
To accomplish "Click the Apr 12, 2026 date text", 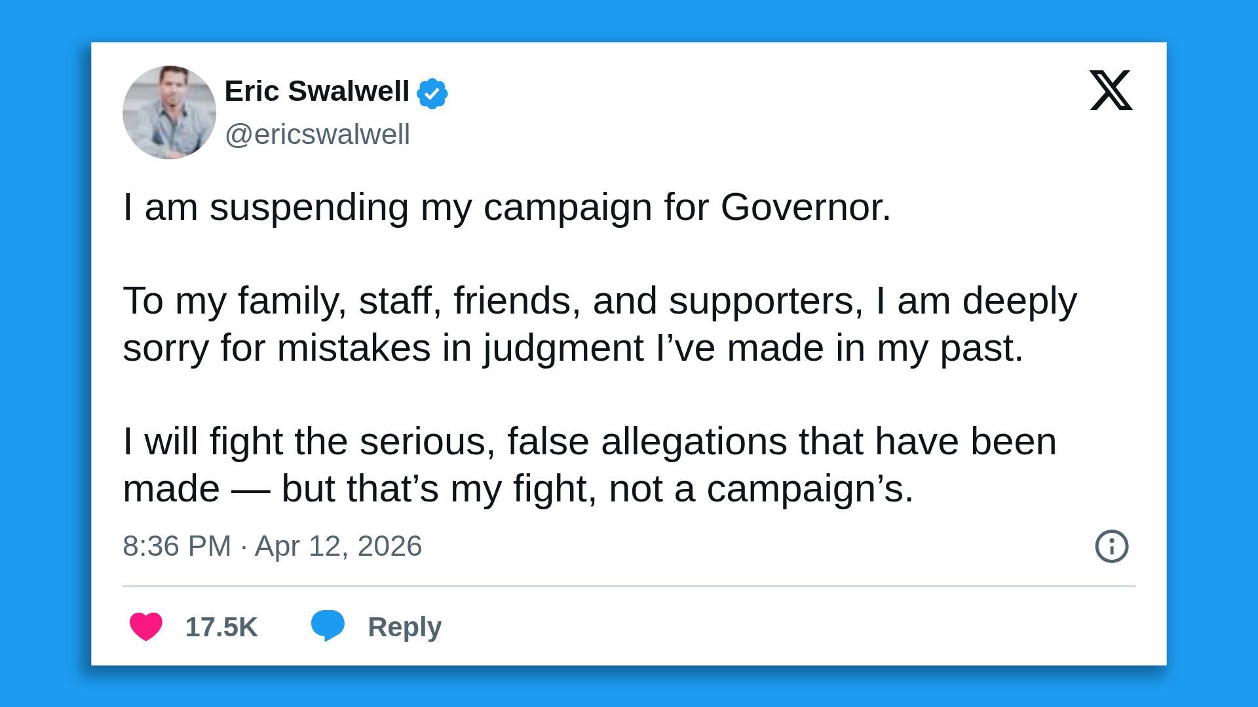I will [337, 546].
